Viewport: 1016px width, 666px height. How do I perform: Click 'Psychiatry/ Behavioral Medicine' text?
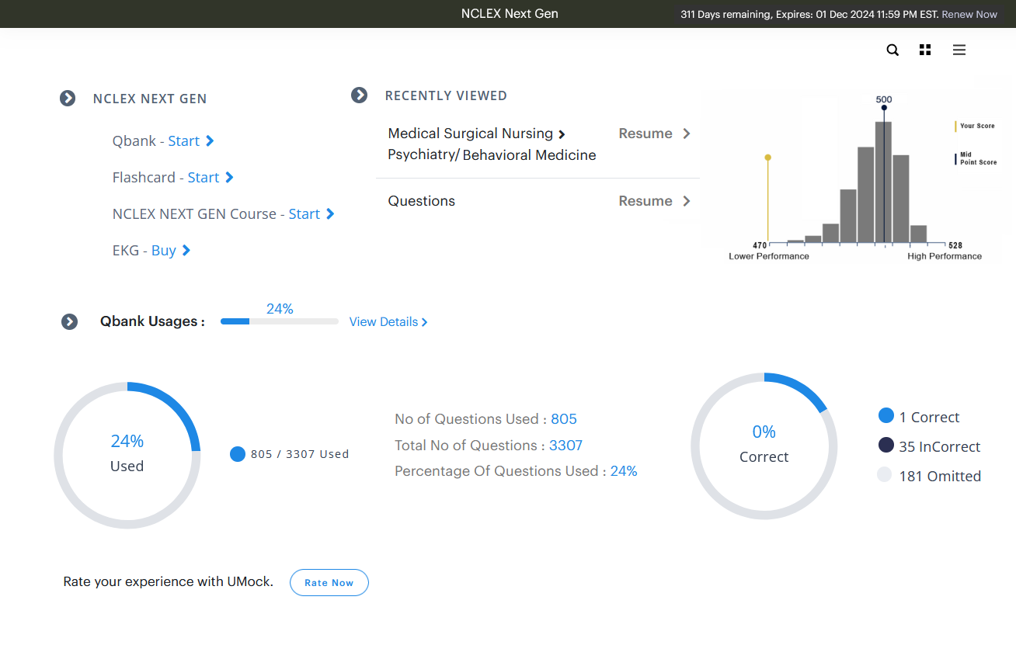point(492,155)
